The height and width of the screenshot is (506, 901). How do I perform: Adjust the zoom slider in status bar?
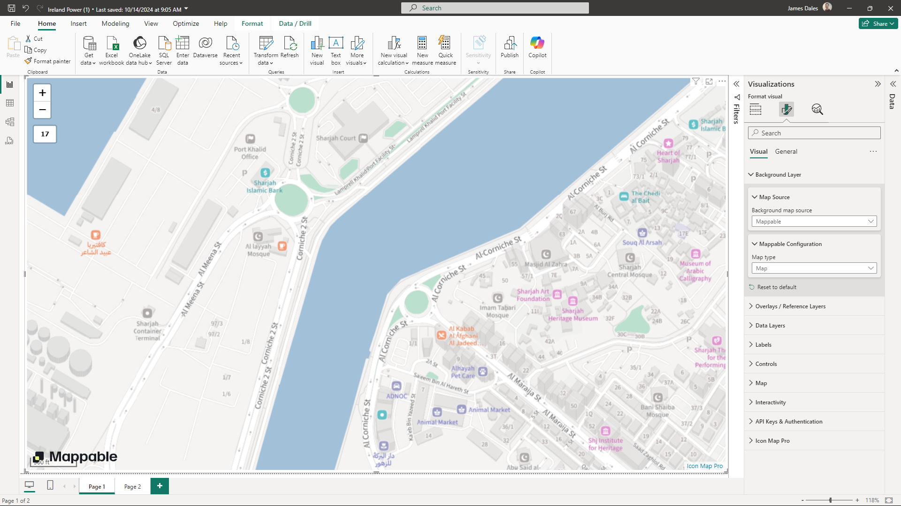(830, 500)
